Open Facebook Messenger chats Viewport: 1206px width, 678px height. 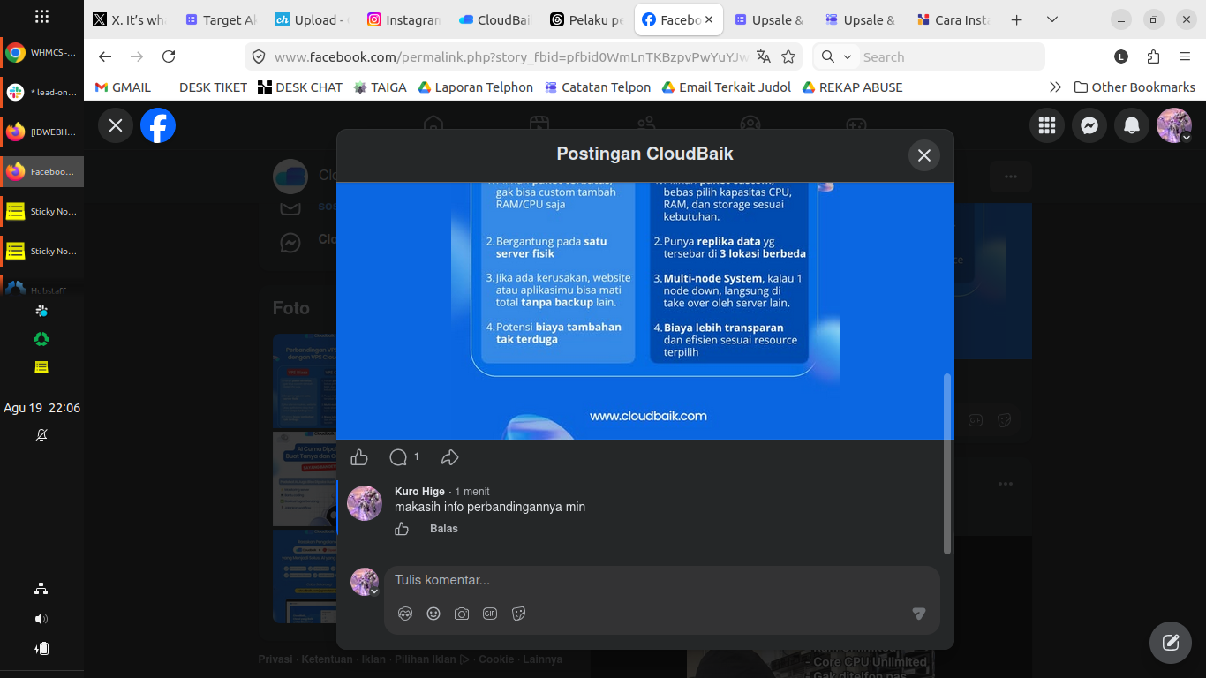[x=1089, y=125]
